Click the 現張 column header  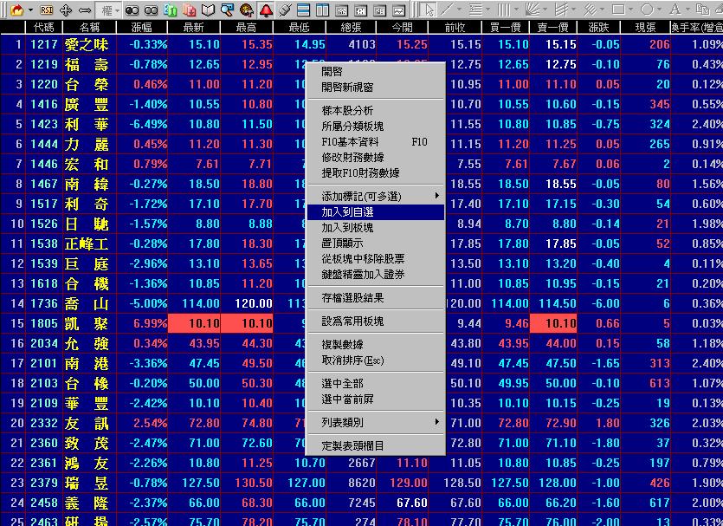click(x=645, y=28)
